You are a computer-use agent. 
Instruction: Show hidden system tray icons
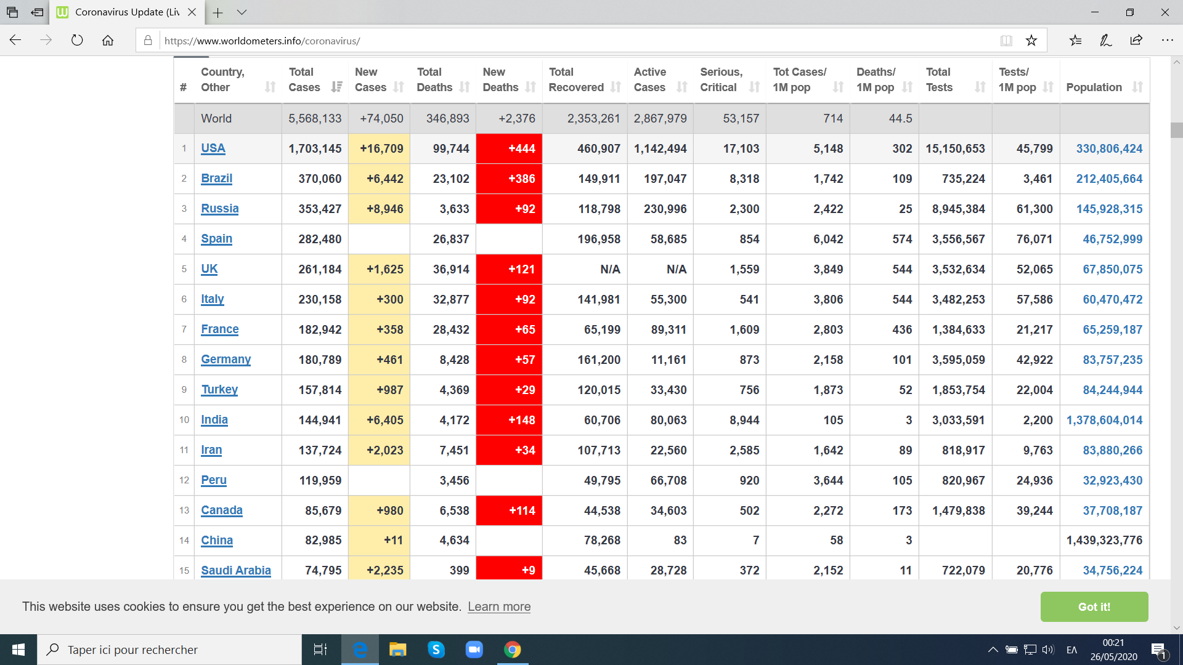coord(993,650)
